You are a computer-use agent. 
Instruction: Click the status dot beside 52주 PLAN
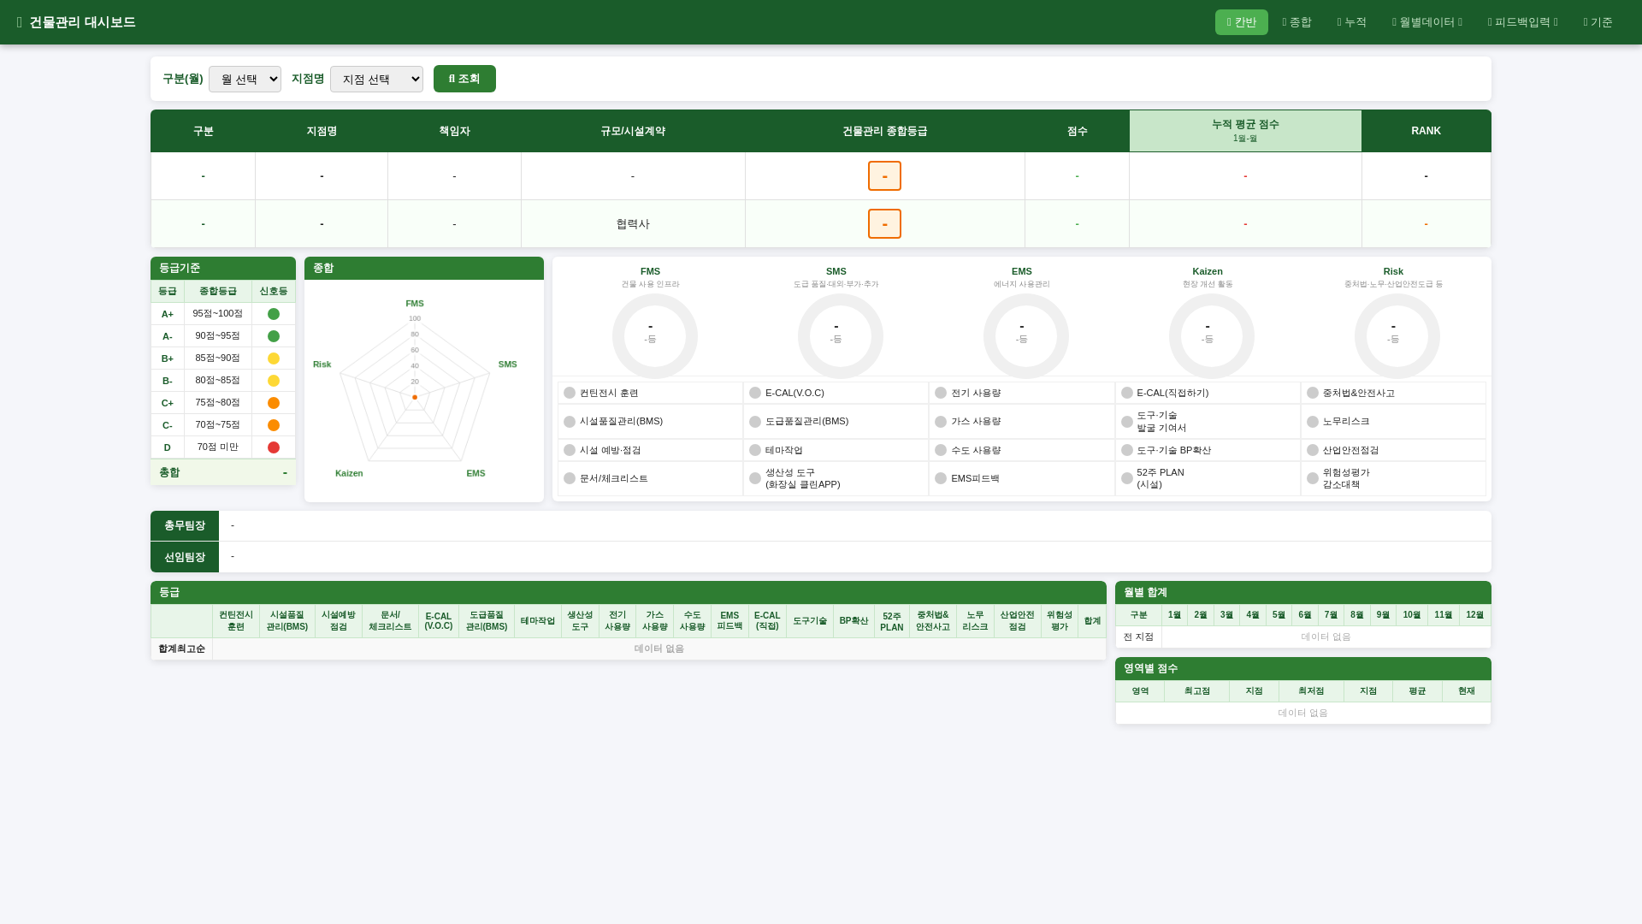1127,478
